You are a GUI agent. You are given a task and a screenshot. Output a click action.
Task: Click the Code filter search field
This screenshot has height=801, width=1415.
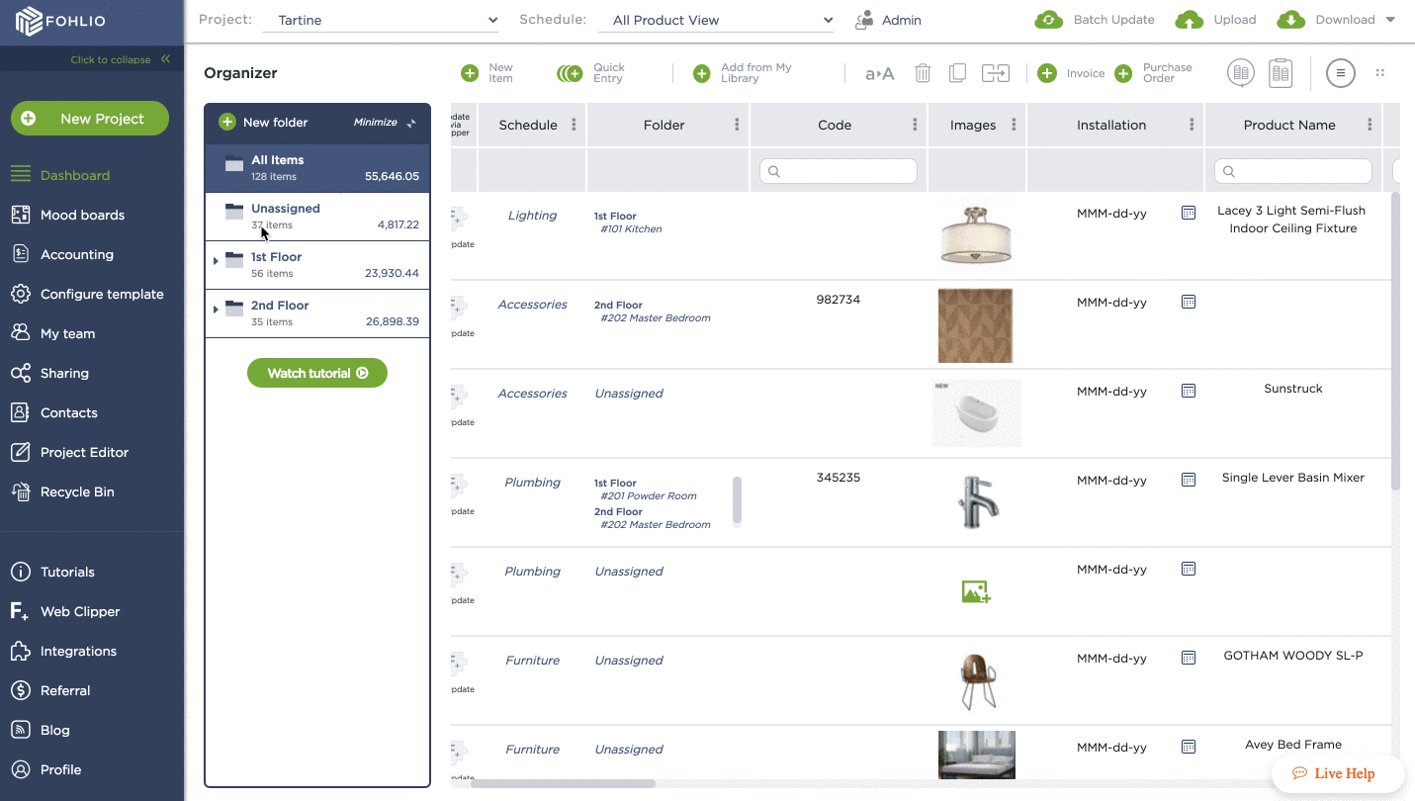pyautogui.click(x=839, y=171)
